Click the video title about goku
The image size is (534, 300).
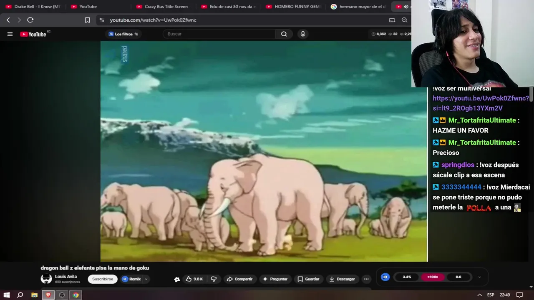(95, 268)
